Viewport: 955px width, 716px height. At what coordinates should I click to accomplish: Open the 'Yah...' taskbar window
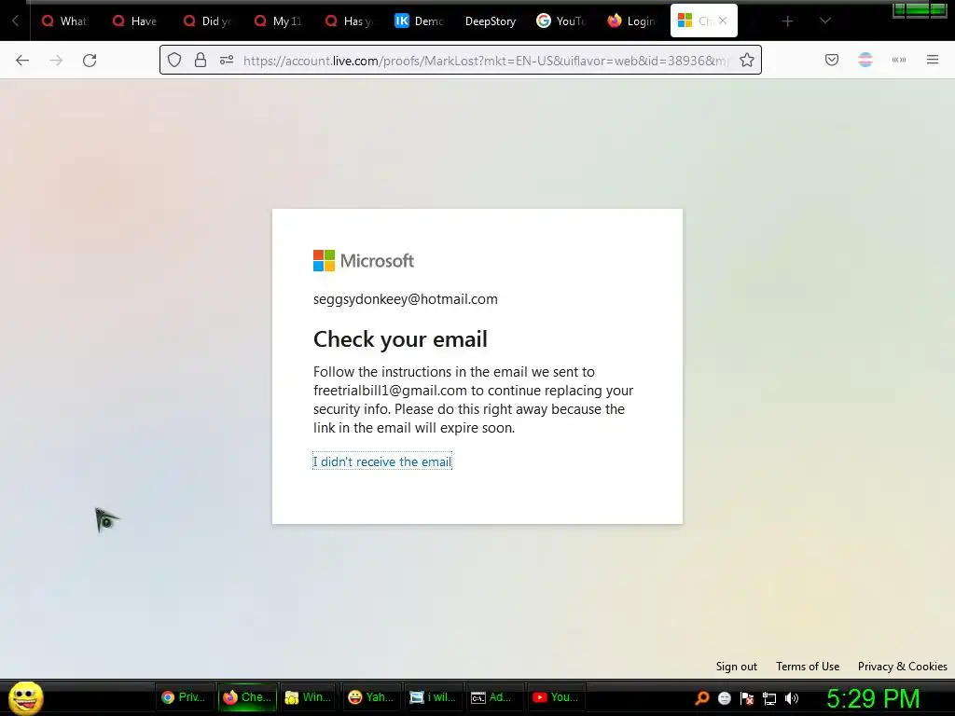[371, 697]
